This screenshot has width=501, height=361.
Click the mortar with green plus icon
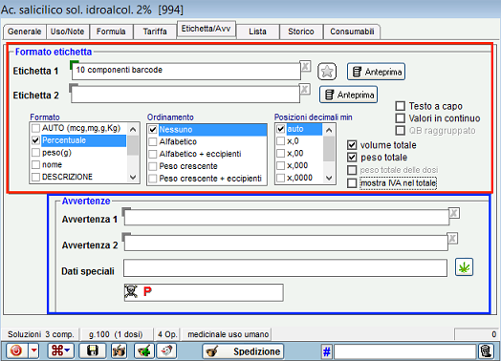(144, 350)
